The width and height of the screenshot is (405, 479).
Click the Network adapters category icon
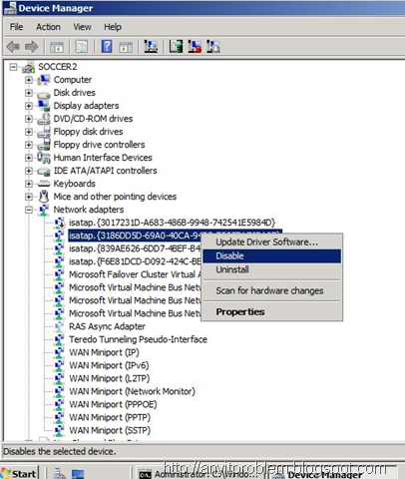point(44,210)
